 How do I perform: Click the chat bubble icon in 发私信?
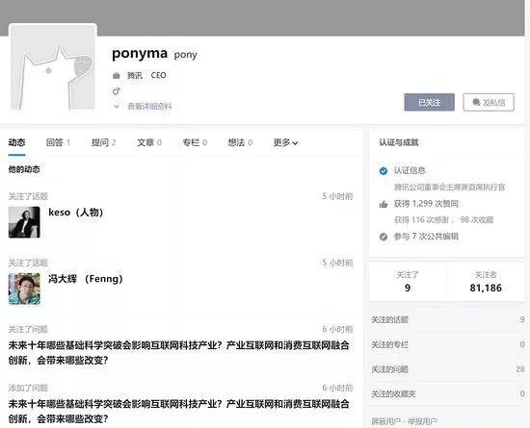point(476,102)
